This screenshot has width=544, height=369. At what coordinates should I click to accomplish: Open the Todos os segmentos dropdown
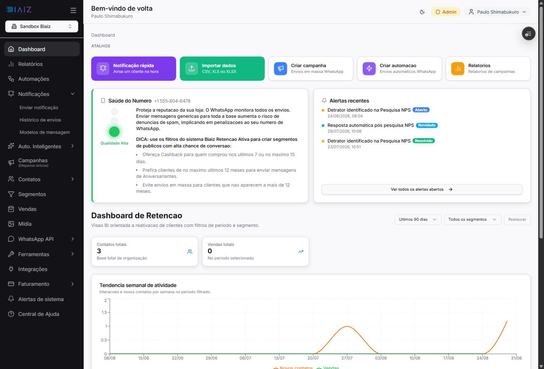tap(472, 220)
